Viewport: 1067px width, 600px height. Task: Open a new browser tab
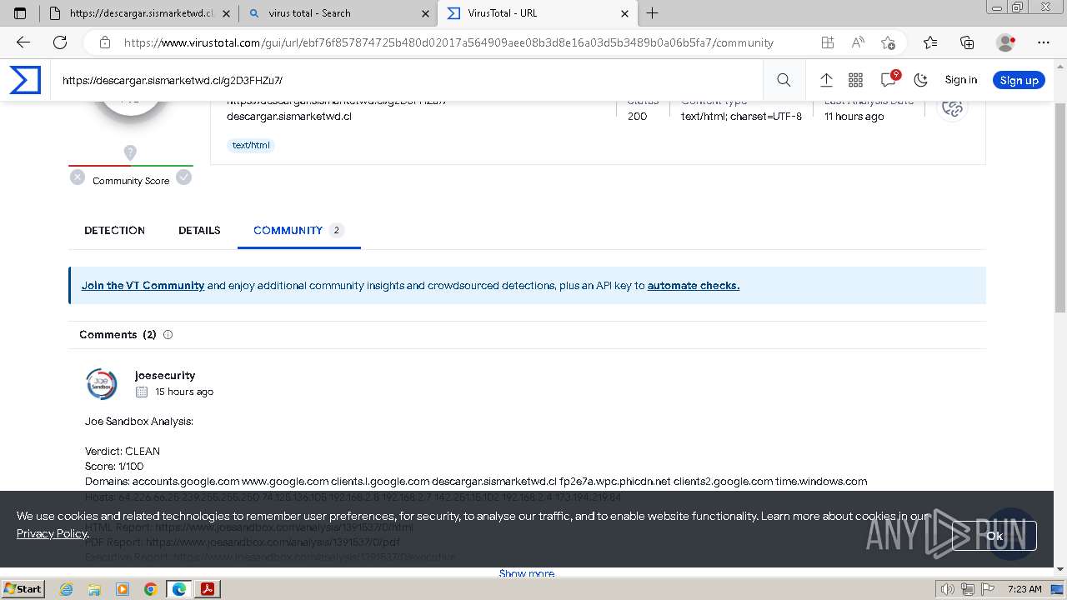[x=653, y=13]
